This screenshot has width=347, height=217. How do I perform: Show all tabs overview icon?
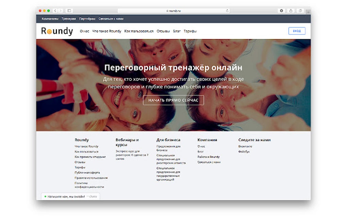pos(300,11)
